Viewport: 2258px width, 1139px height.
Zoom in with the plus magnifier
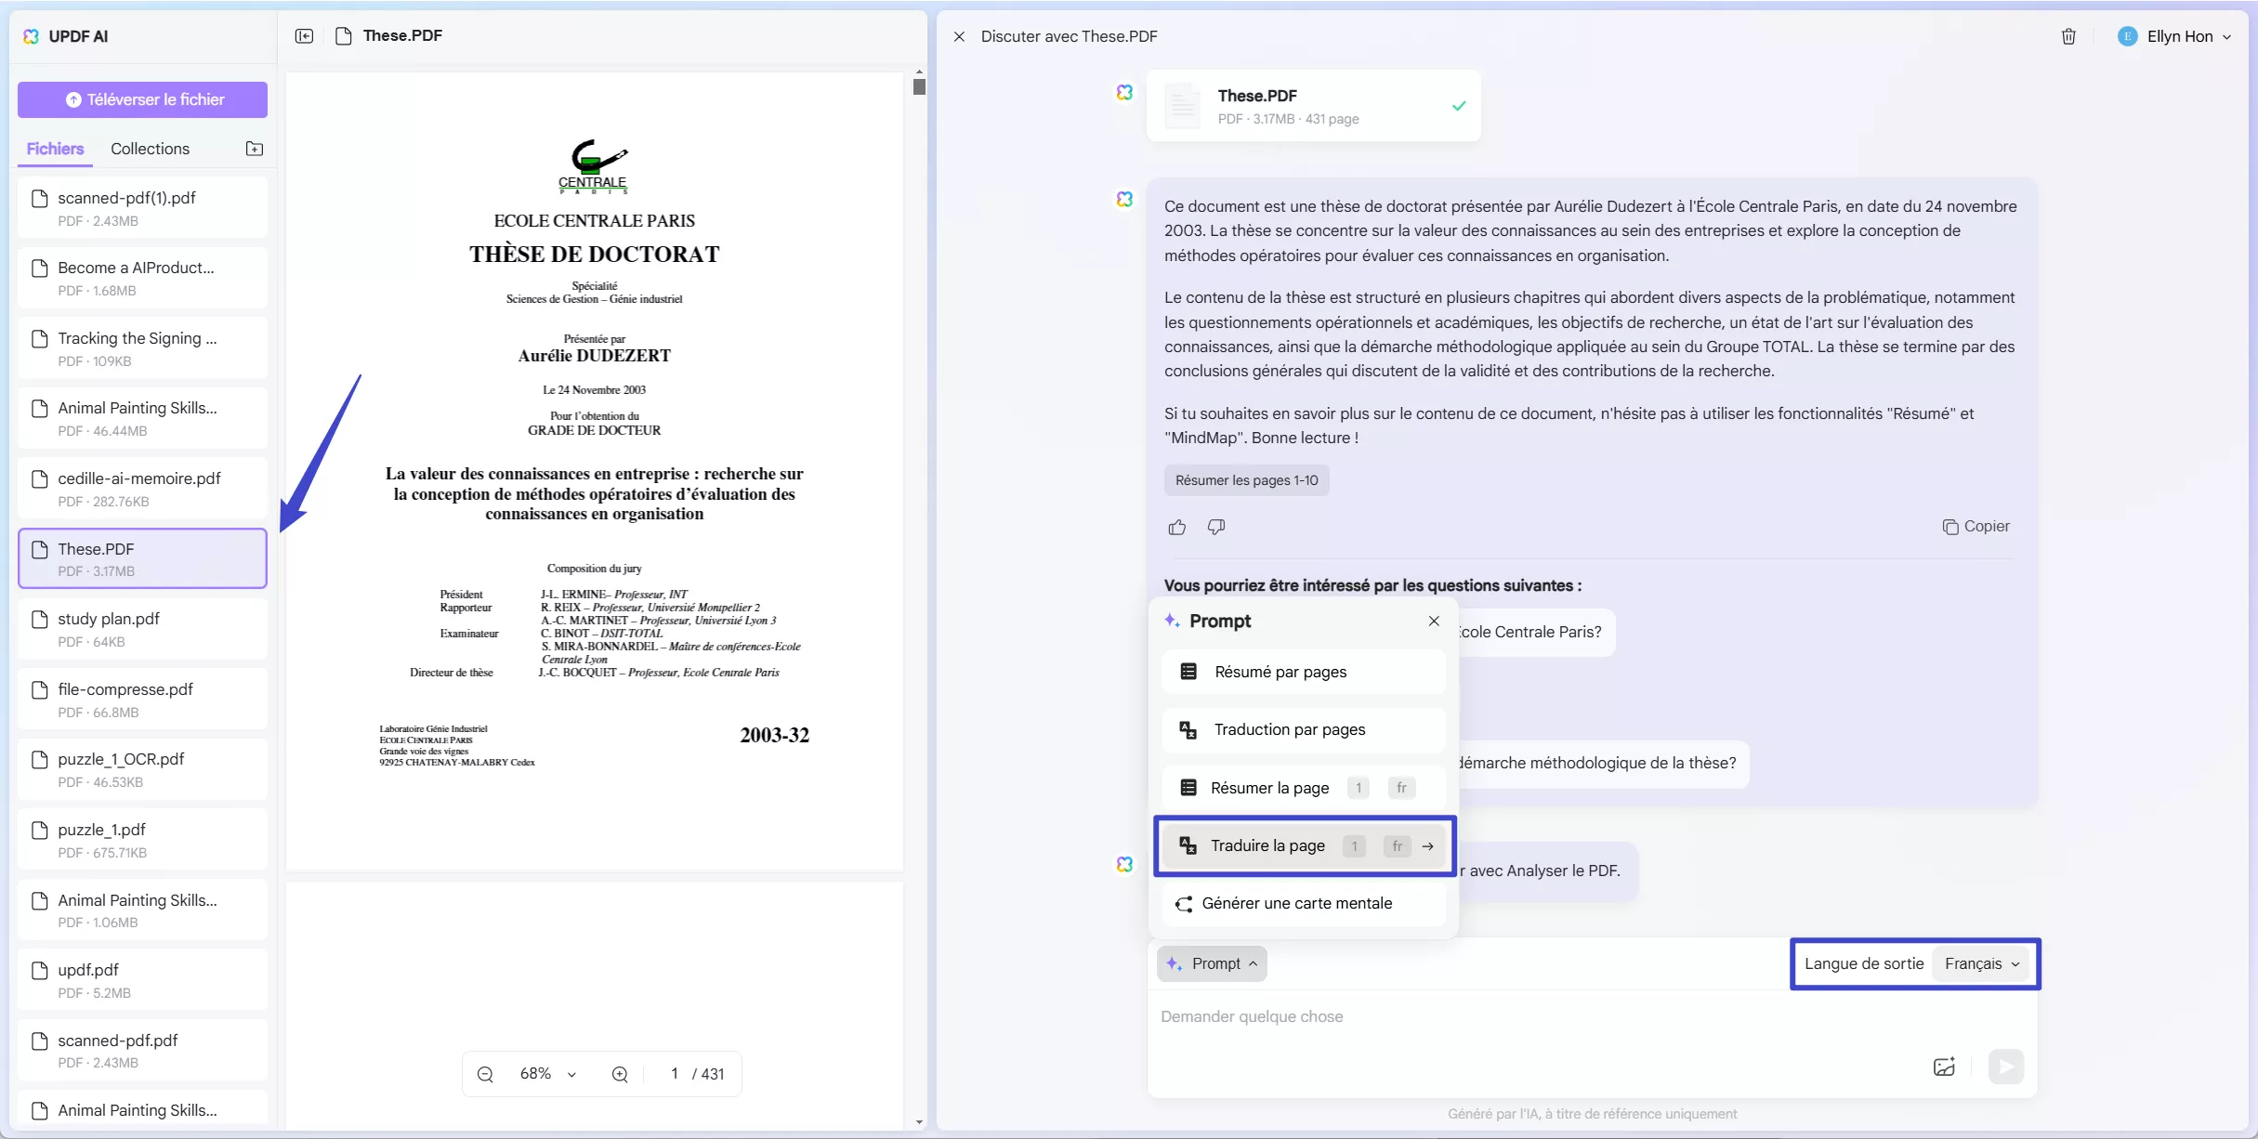point(620,1074)
